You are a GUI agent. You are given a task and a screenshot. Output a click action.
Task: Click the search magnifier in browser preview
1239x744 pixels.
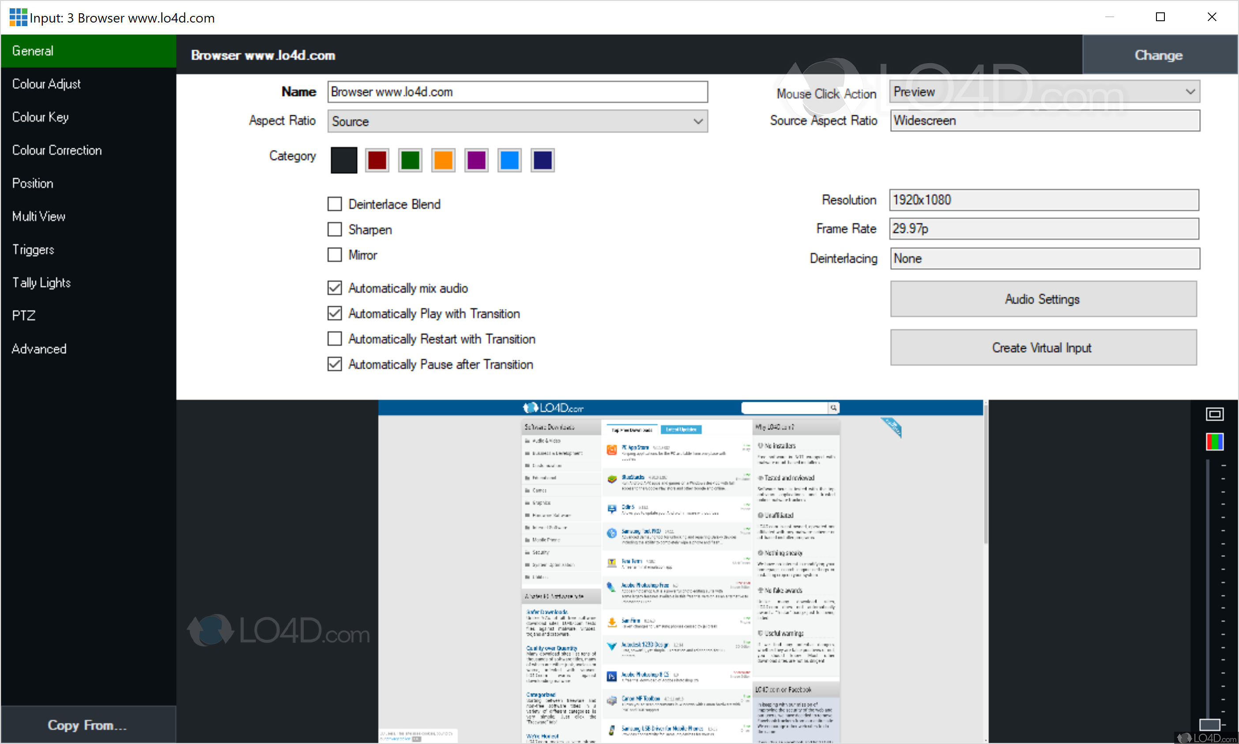pos(833,408)
